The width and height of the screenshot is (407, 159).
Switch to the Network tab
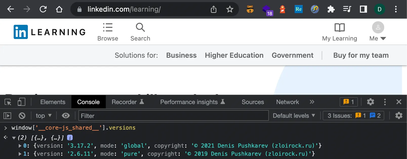[288, 102]
